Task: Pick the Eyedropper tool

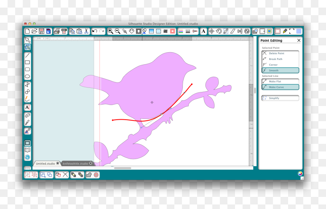Action: pyautogui.click(x=27, y=131)
